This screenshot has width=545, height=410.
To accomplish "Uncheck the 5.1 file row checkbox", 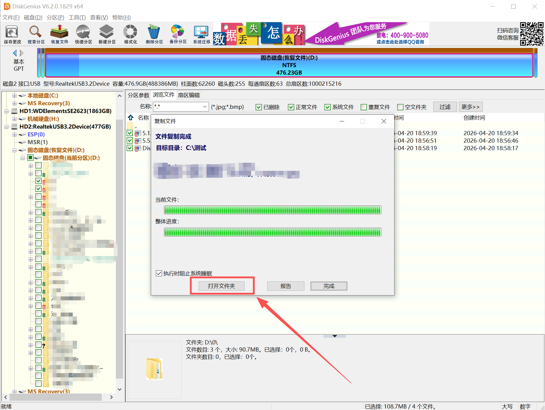I will click(x=130, y=133).
